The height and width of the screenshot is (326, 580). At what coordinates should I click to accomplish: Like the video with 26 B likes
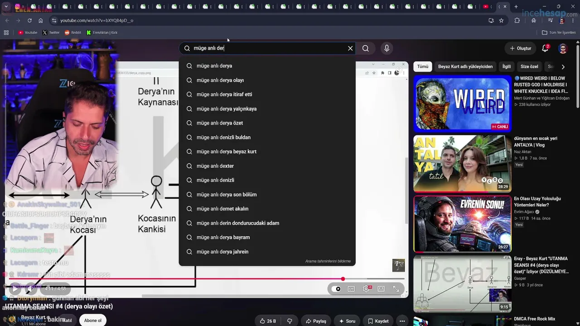tap(268, 321)
